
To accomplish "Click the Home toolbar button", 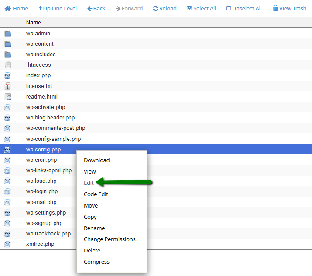I will point(16,9).
